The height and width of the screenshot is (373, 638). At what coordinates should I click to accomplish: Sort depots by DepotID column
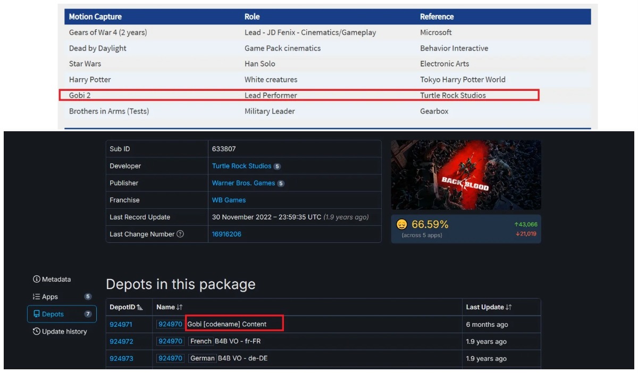pos(126,307)
